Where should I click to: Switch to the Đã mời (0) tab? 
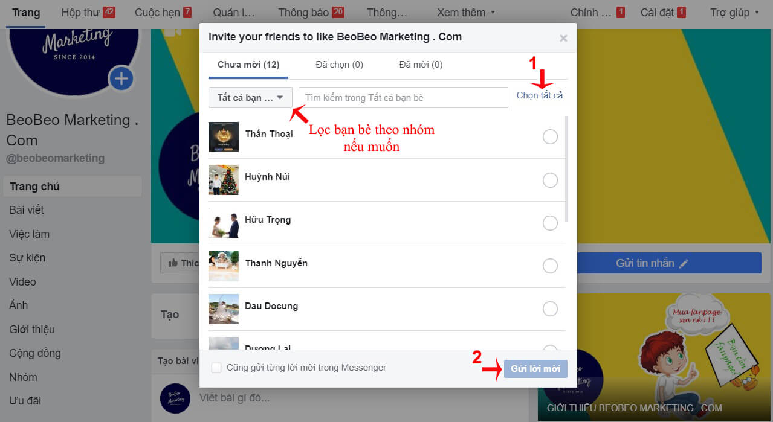[419, 65]
